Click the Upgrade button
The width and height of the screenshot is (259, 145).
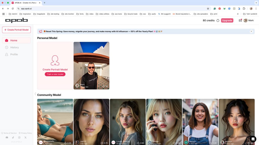[227, 20]
